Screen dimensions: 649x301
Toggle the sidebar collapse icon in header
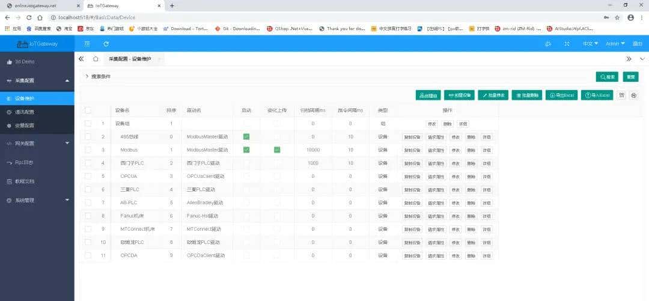[87, 43]
